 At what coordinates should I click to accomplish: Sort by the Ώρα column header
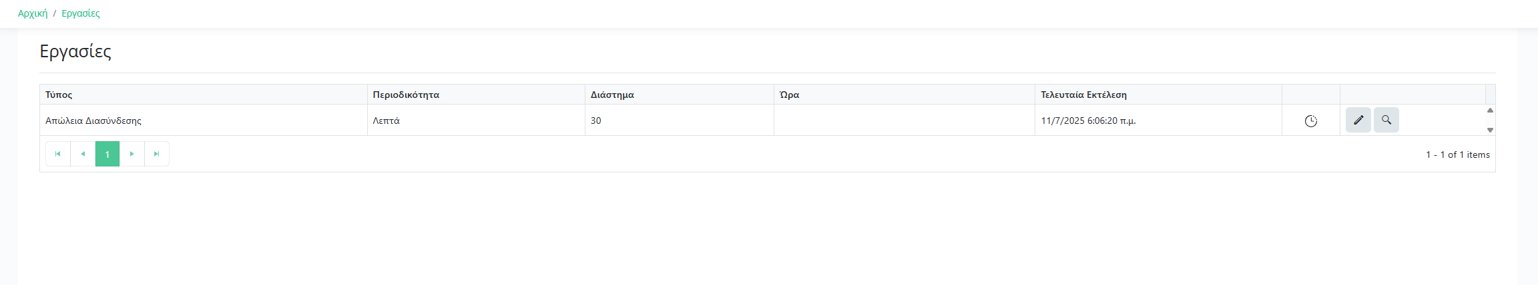pyautogui.click(x=789, y=95)
